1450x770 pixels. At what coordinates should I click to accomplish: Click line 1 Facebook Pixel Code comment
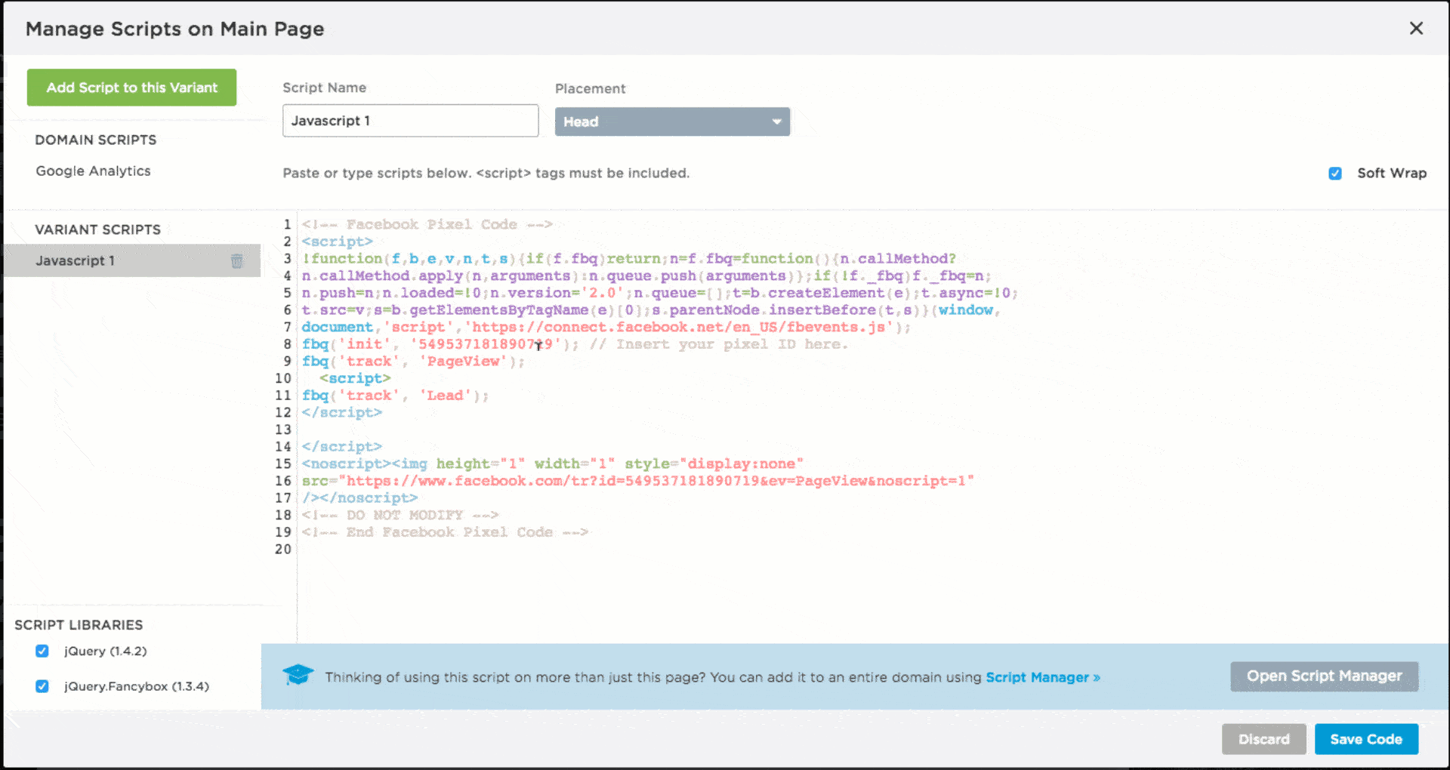click(x=427, y=224)
